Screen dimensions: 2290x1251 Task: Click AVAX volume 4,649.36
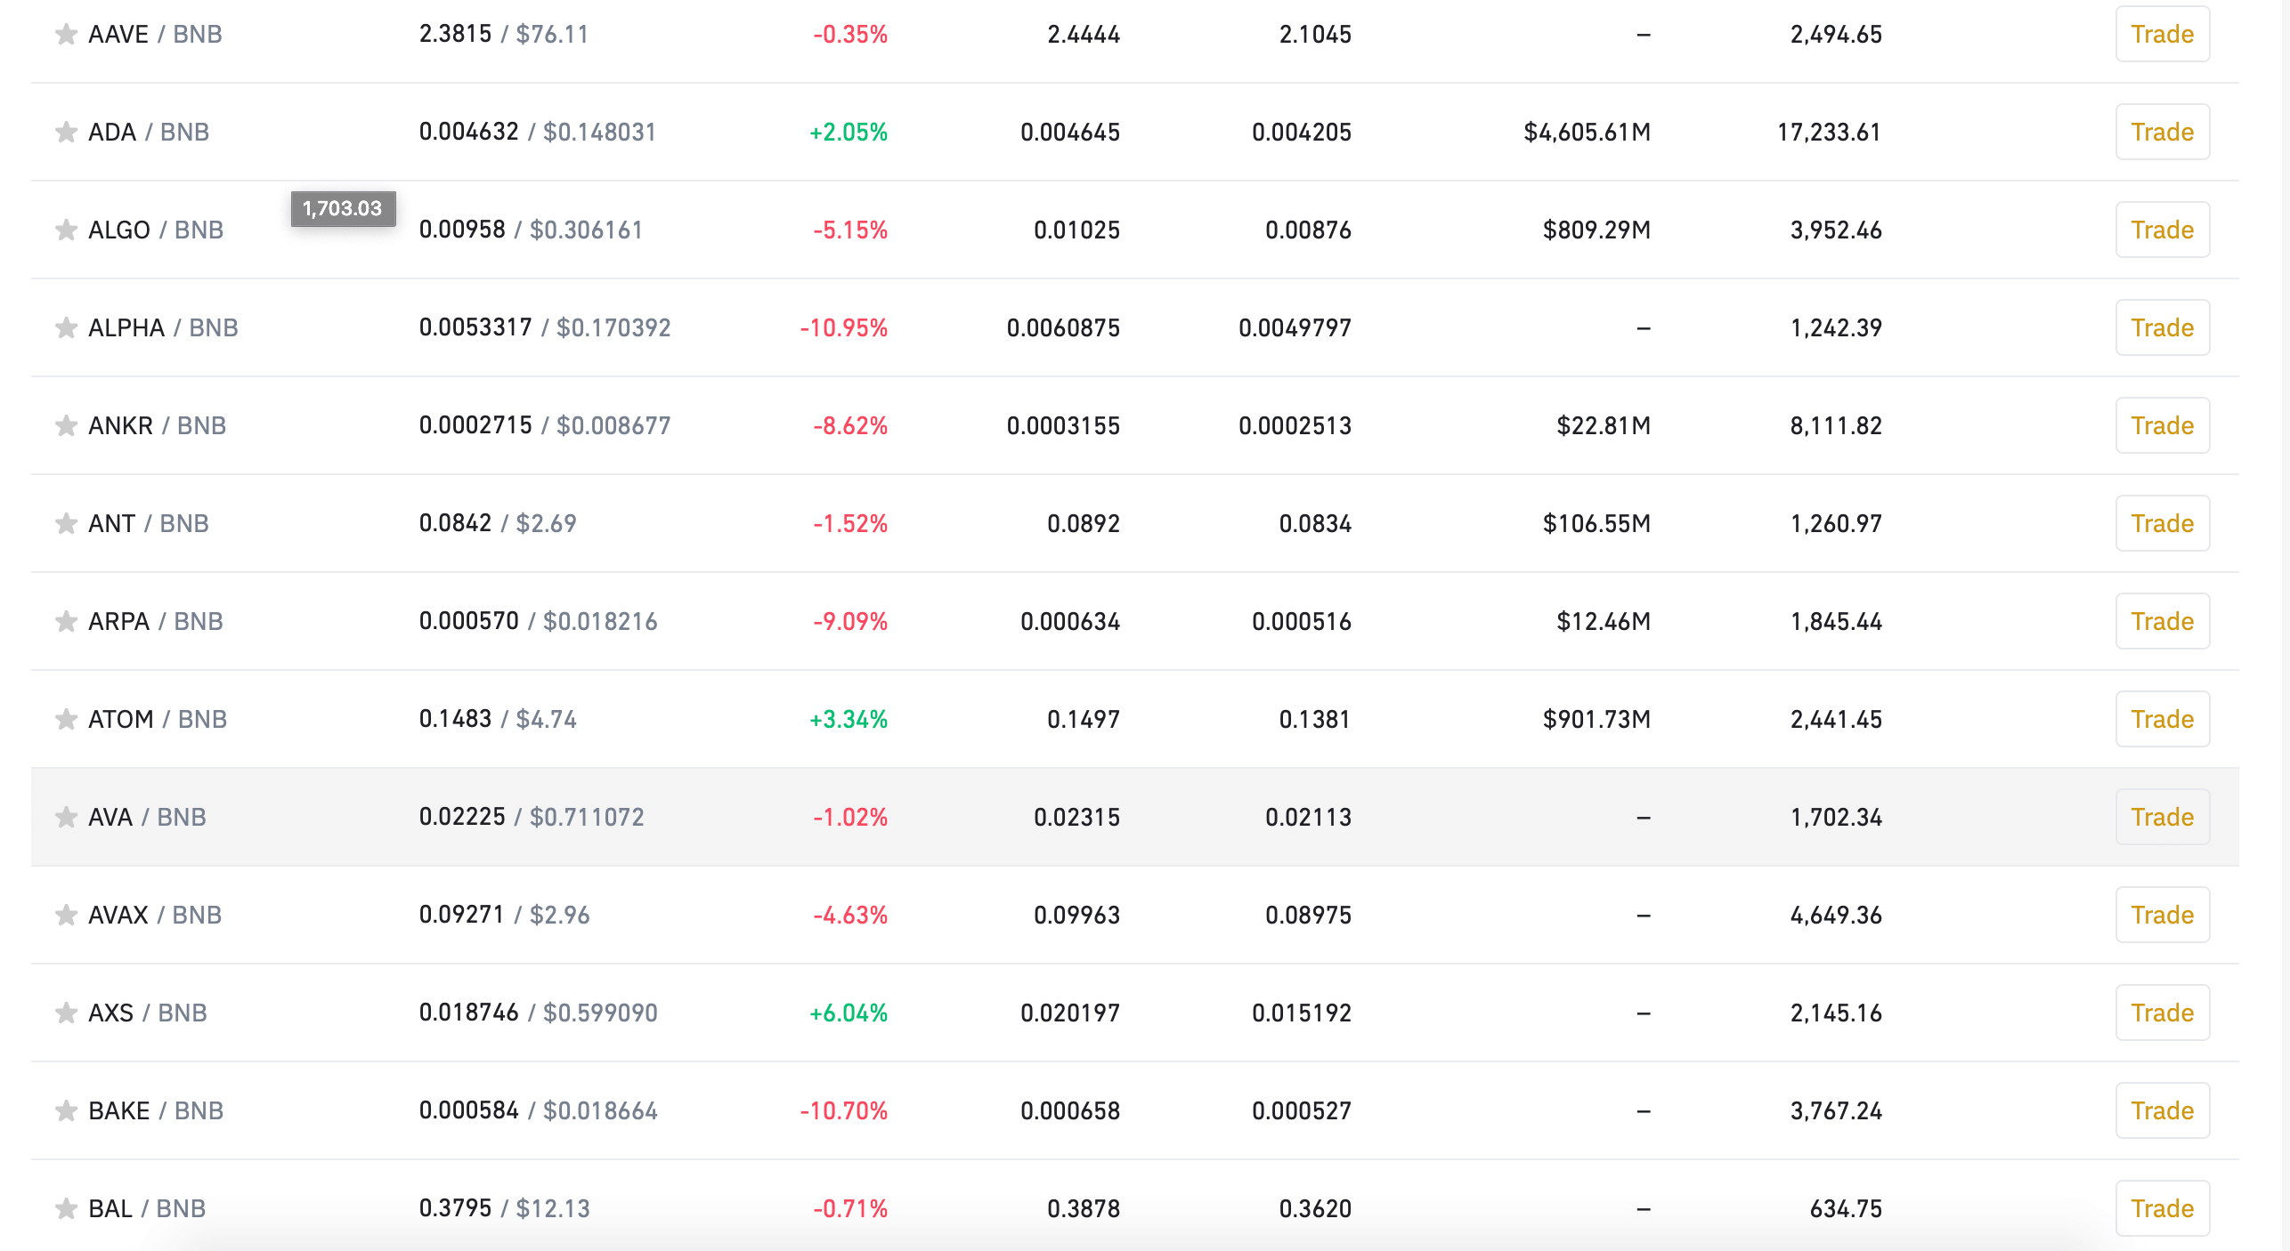(1836, 916)
